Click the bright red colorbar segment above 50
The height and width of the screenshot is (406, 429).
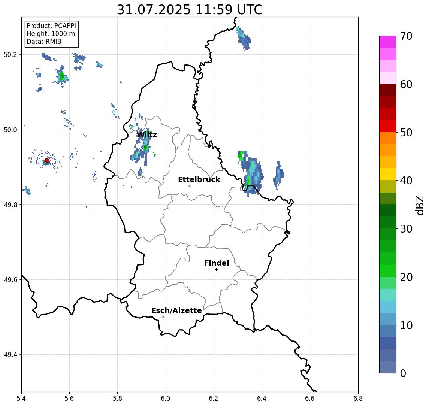click(x=388, y=126)
